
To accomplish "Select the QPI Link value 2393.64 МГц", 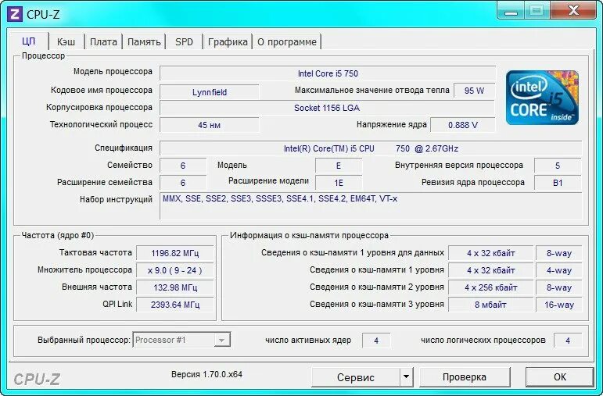I will click(175, 305).
